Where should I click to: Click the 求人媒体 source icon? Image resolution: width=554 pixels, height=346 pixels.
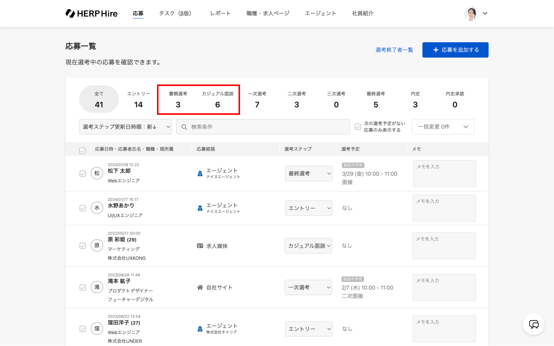pyautogui.click(x=200, y=246)
